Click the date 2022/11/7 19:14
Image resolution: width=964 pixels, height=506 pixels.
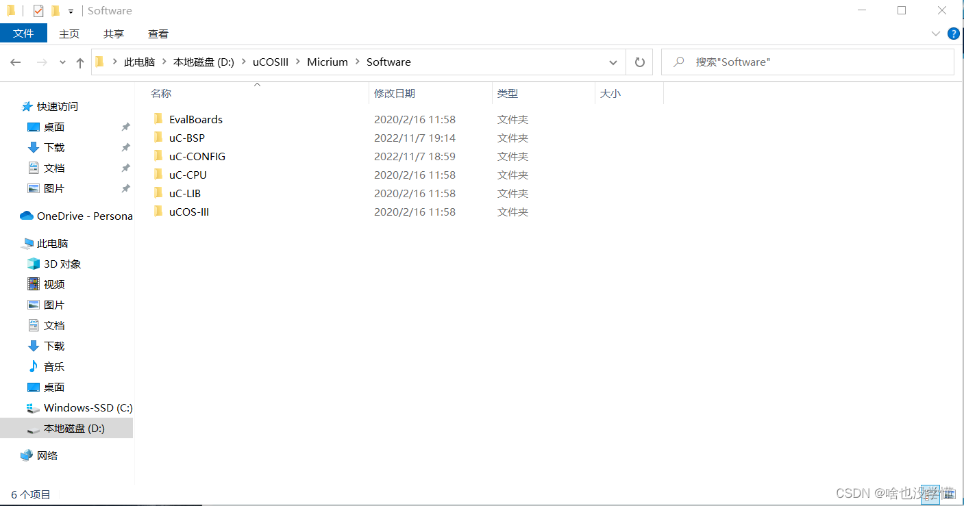(x=415, y=138)
